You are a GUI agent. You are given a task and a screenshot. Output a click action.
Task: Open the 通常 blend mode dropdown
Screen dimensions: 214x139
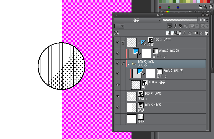tap(138, 20)
